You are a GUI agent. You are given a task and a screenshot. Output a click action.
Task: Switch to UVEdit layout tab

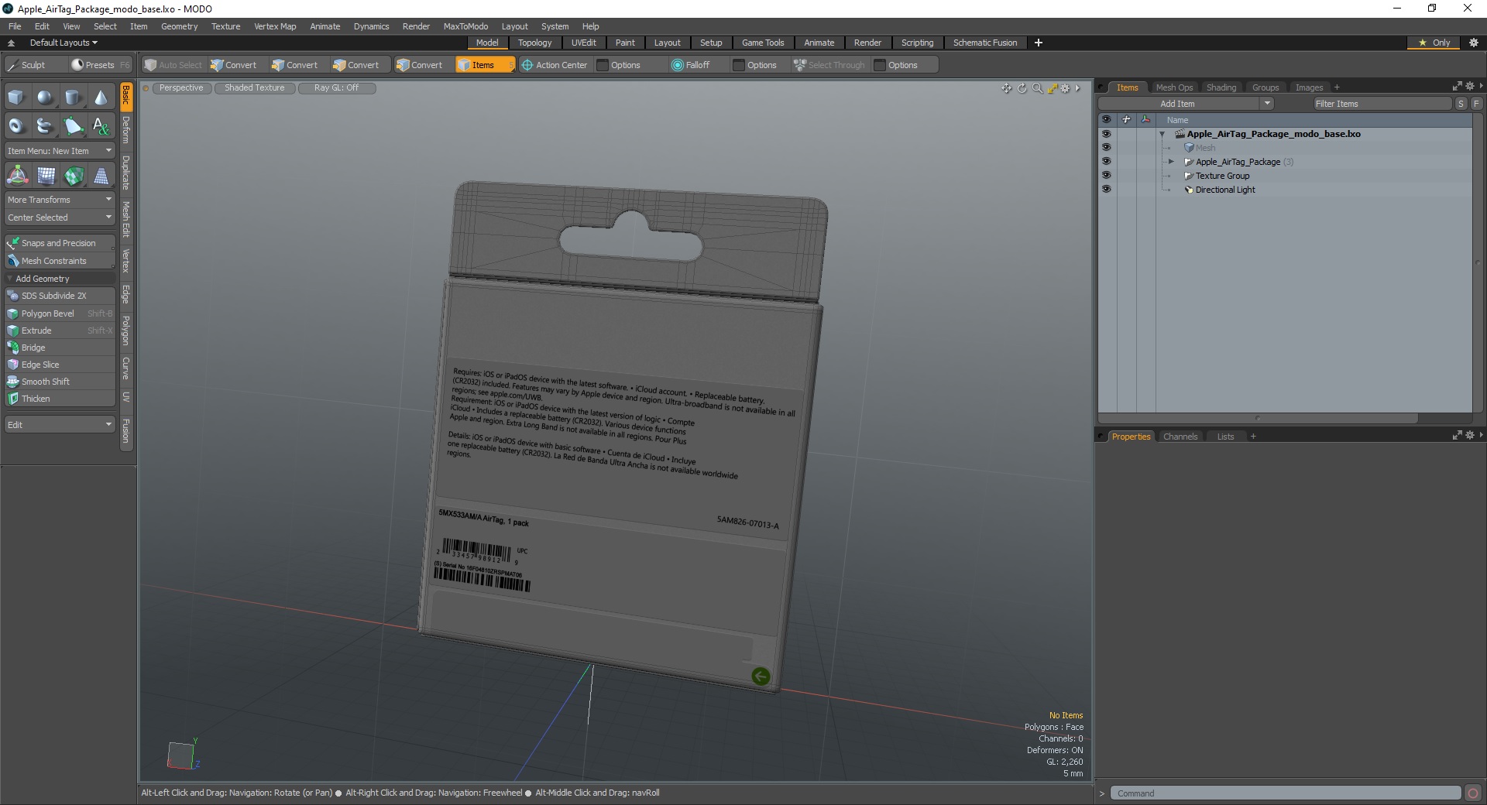click(583, 43)
